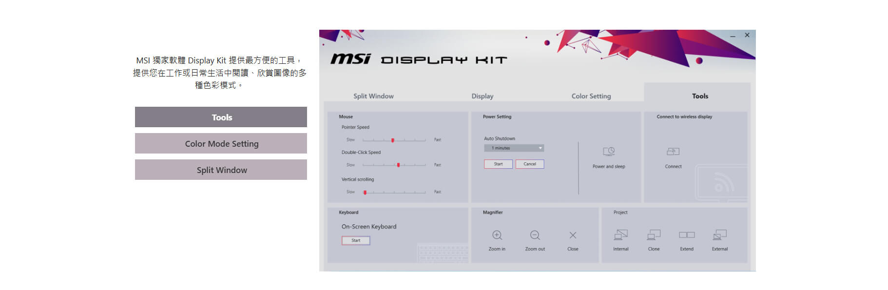Click the Internal label
The height and width of the screenshot is (290, 888).
click(621, 249)
